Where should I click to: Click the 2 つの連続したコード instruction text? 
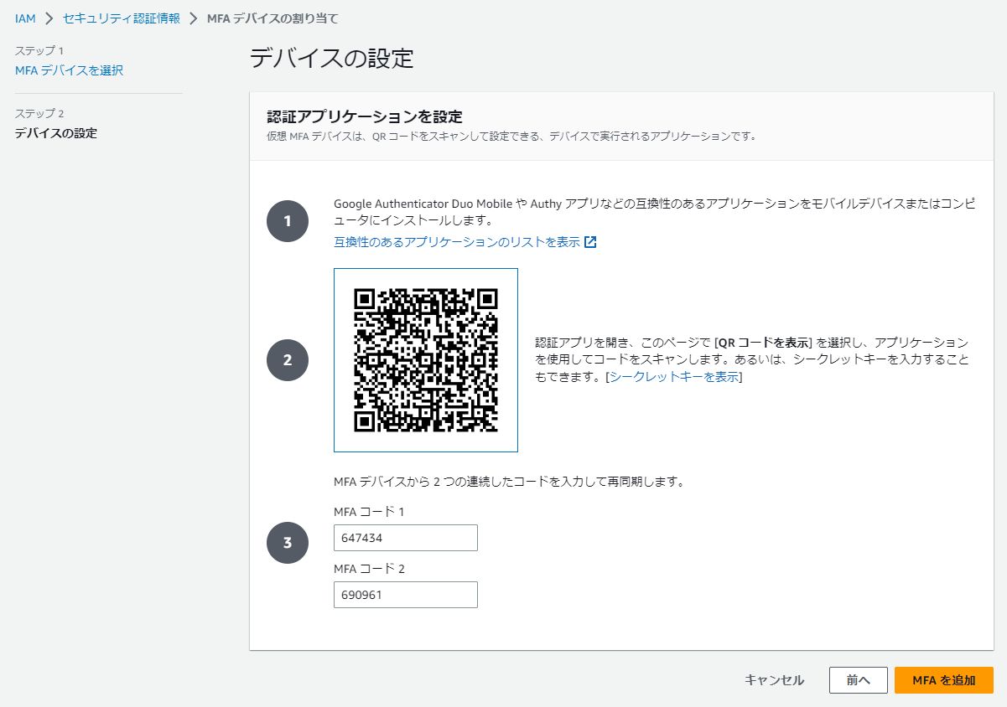tap(510, 483)
